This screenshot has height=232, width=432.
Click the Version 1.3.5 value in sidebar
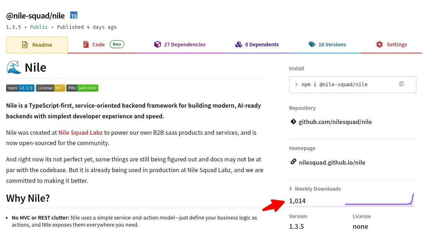pyautogui.click(x=297, y=227)
